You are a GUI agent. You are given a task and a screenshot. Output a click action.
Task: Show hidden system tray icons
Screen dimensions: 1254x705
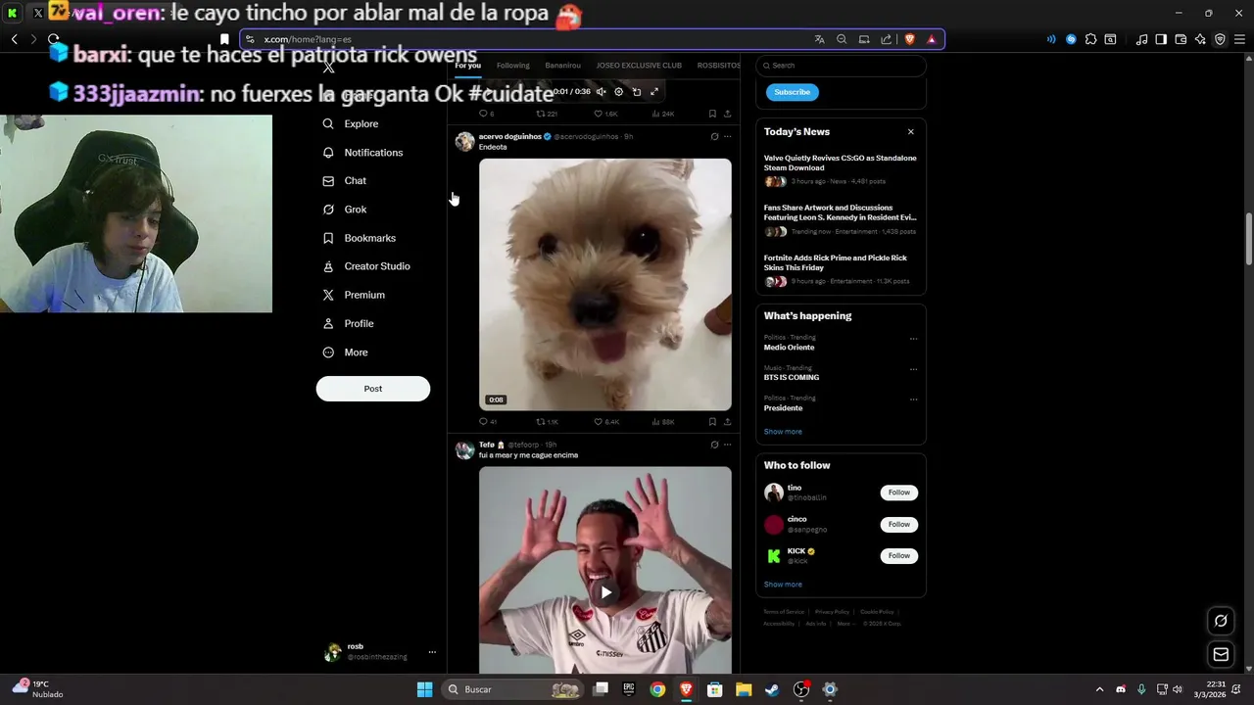[x=1099, y=689]
